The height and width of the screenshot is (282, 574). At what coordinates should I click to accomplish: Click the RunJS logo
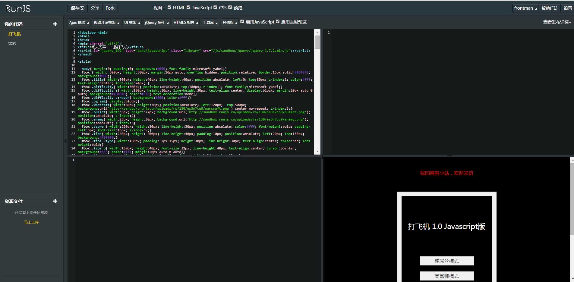coord(18,8)
